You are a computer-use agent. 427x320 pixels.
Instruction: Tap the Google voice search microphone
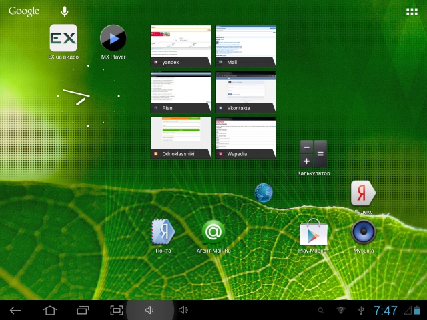65,11
